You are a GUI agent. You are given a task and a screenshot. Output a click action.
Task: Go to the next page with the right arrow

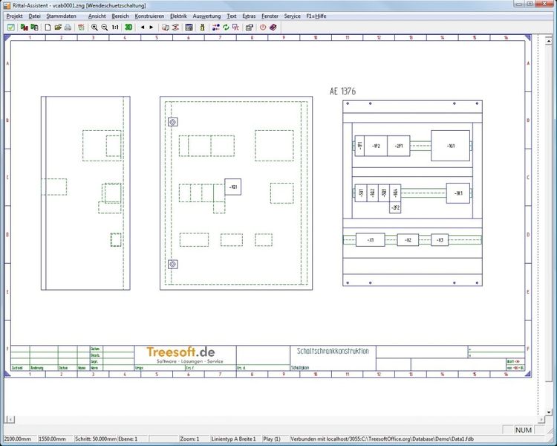[x=152, y=28]
